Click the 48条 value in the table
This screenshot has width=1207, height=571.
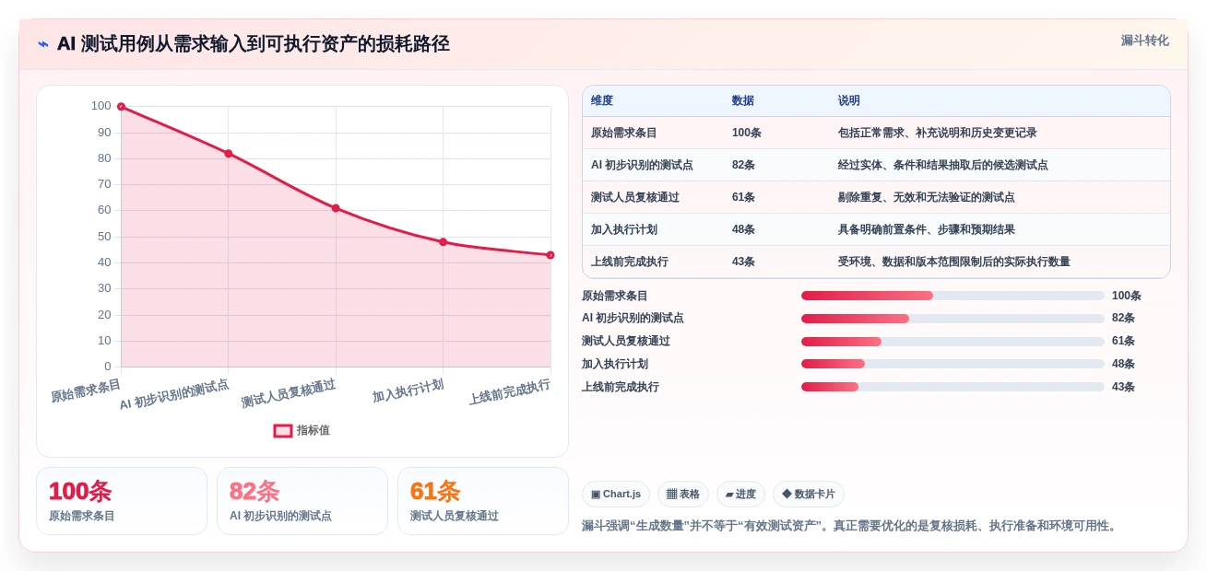(x=743, y=229)
